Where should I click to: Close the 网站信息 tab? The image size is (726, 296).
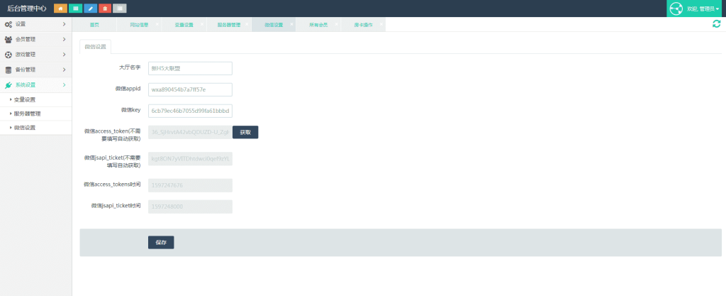tap(159, 24)
